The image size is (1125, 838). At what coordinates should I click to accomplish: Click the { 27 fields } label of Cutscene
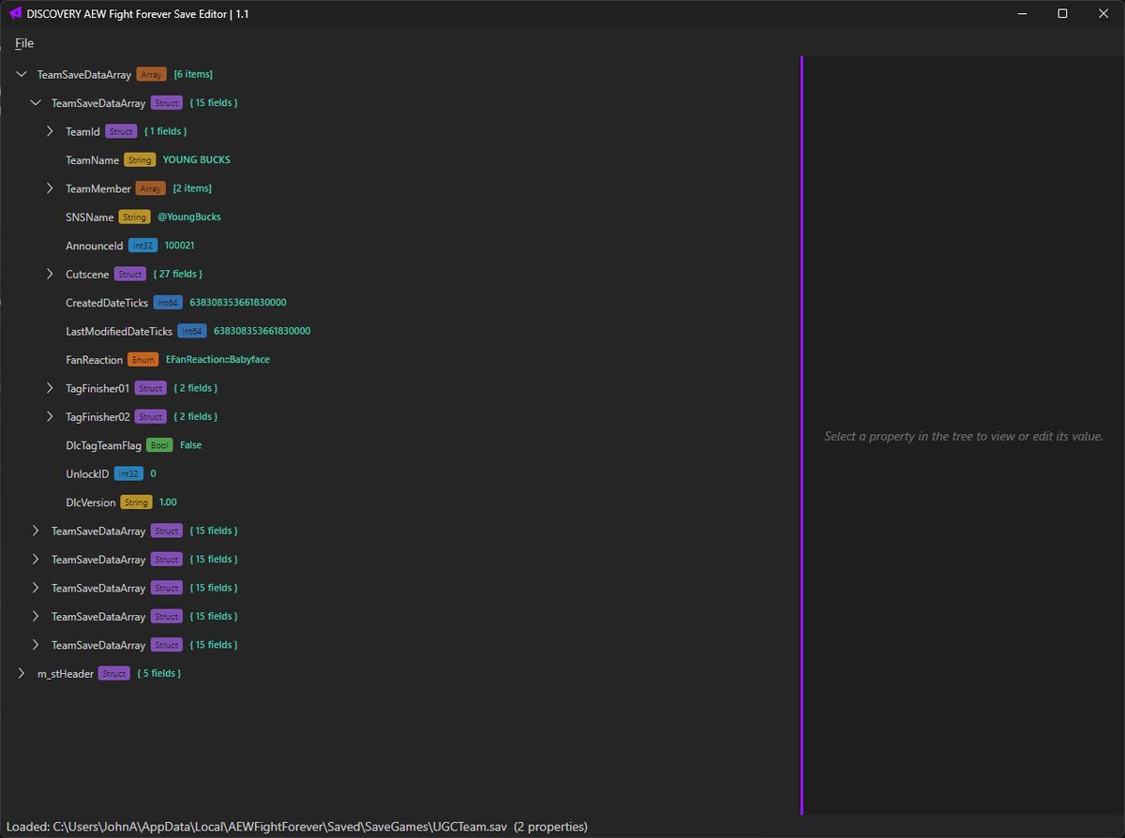coord(177,274)
